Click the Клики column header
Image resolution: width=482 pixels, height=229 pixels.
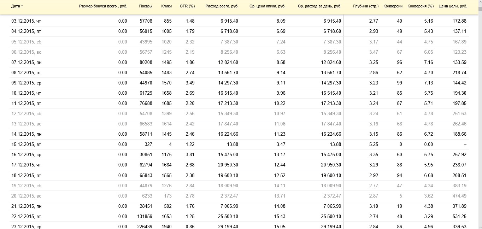click(166, 6)
